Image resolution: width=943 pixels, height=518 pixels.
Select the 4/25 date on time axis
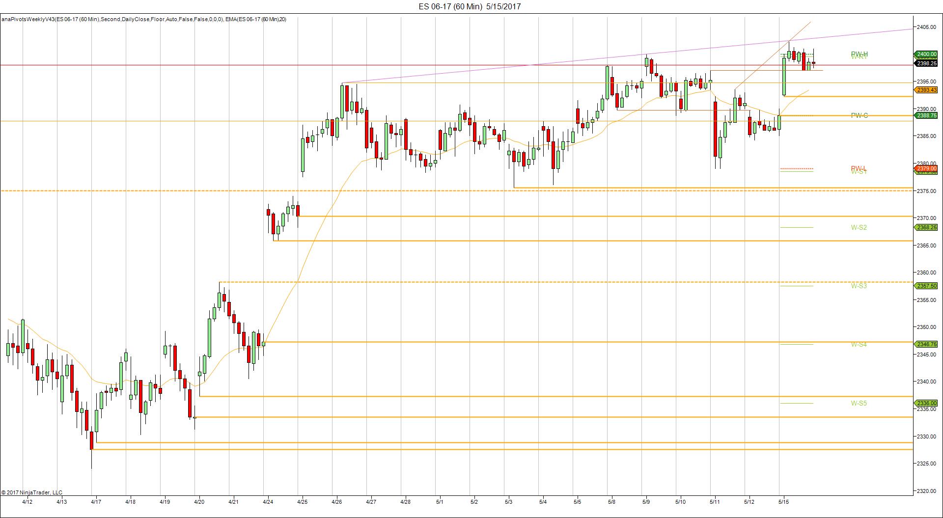click(x=303, y=502)
